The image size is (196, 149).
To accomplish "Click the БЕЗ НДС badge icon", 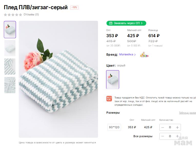I will (x=109, y=99).
